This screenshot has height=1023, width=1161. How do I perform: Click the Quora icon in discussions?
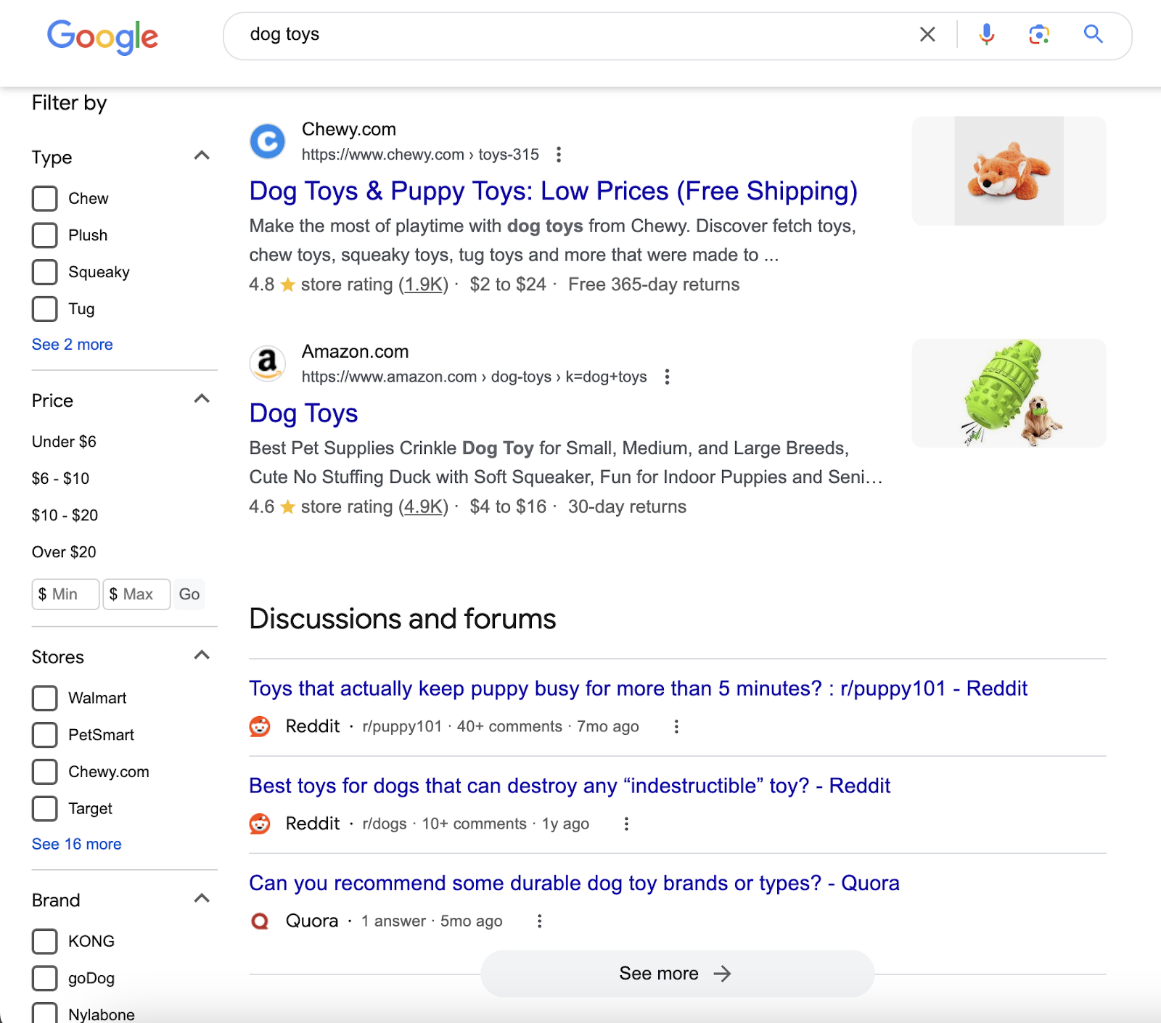tap(260, 921)
